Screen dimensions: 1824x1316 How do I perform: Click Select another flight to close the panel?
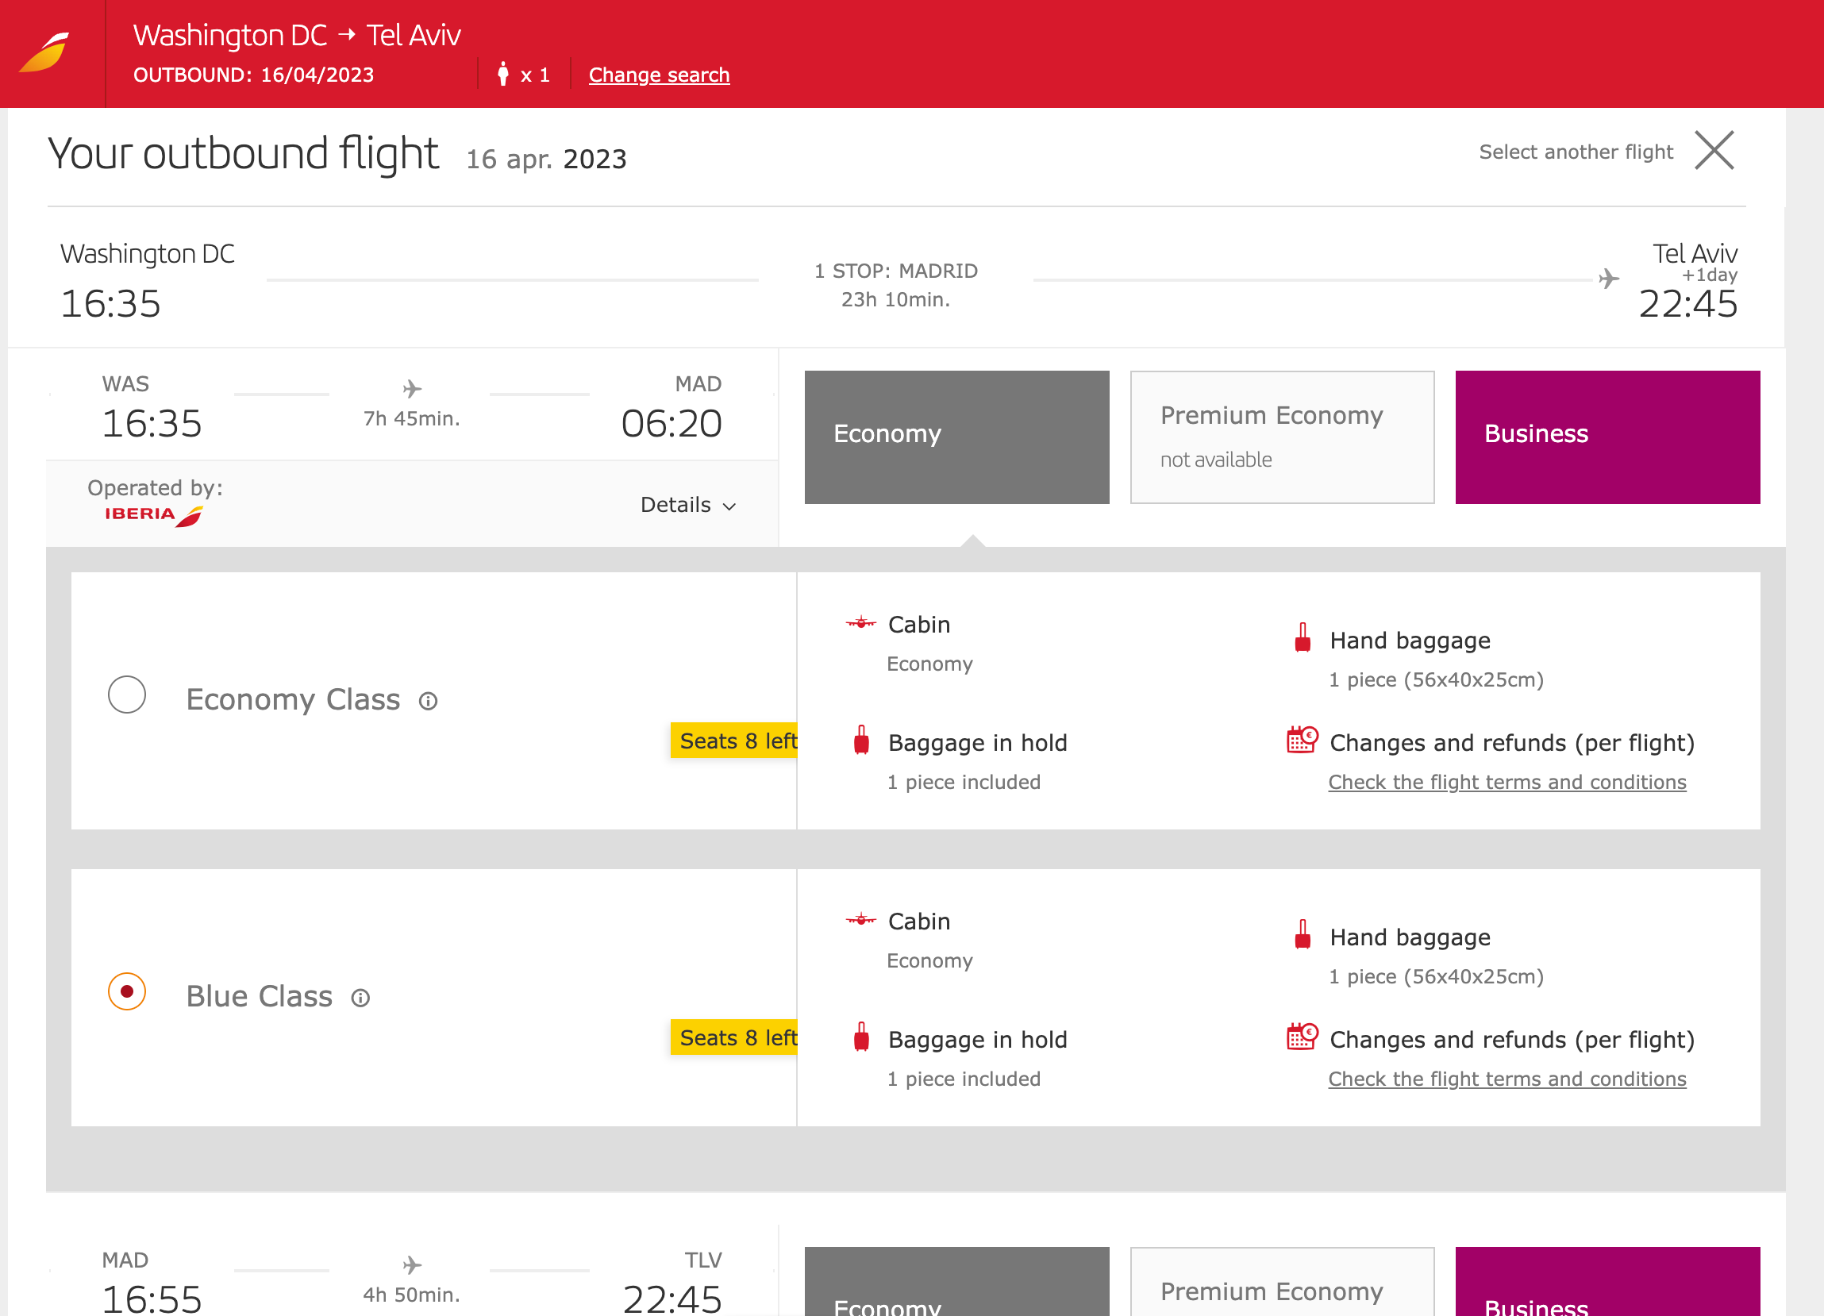1576,152
